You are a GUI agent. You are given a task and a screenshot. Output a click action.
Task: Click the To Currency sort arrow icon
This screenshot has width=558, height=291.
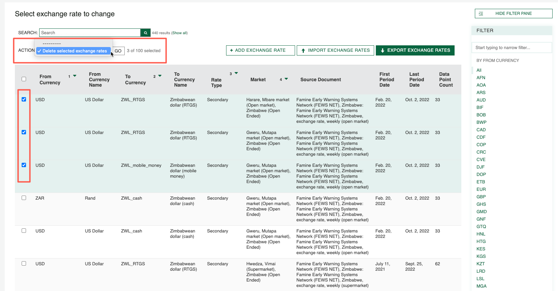click(160, 76)
